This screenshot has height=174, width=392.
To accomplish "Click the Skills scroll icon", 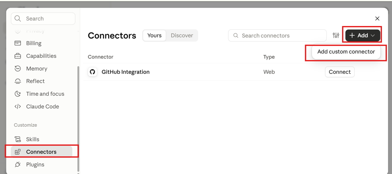I will (18, 140).
